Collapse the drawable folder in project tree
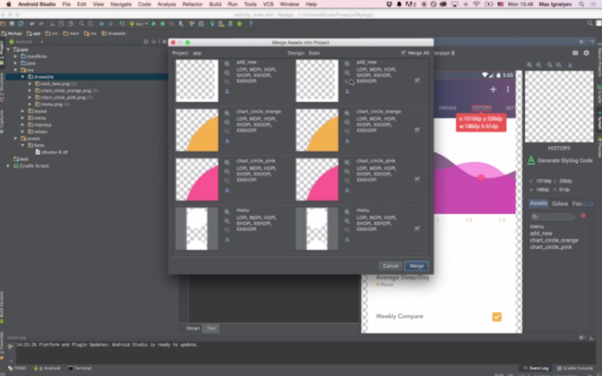Viewport: 602px width, 376px height. (x=22, y=77)
